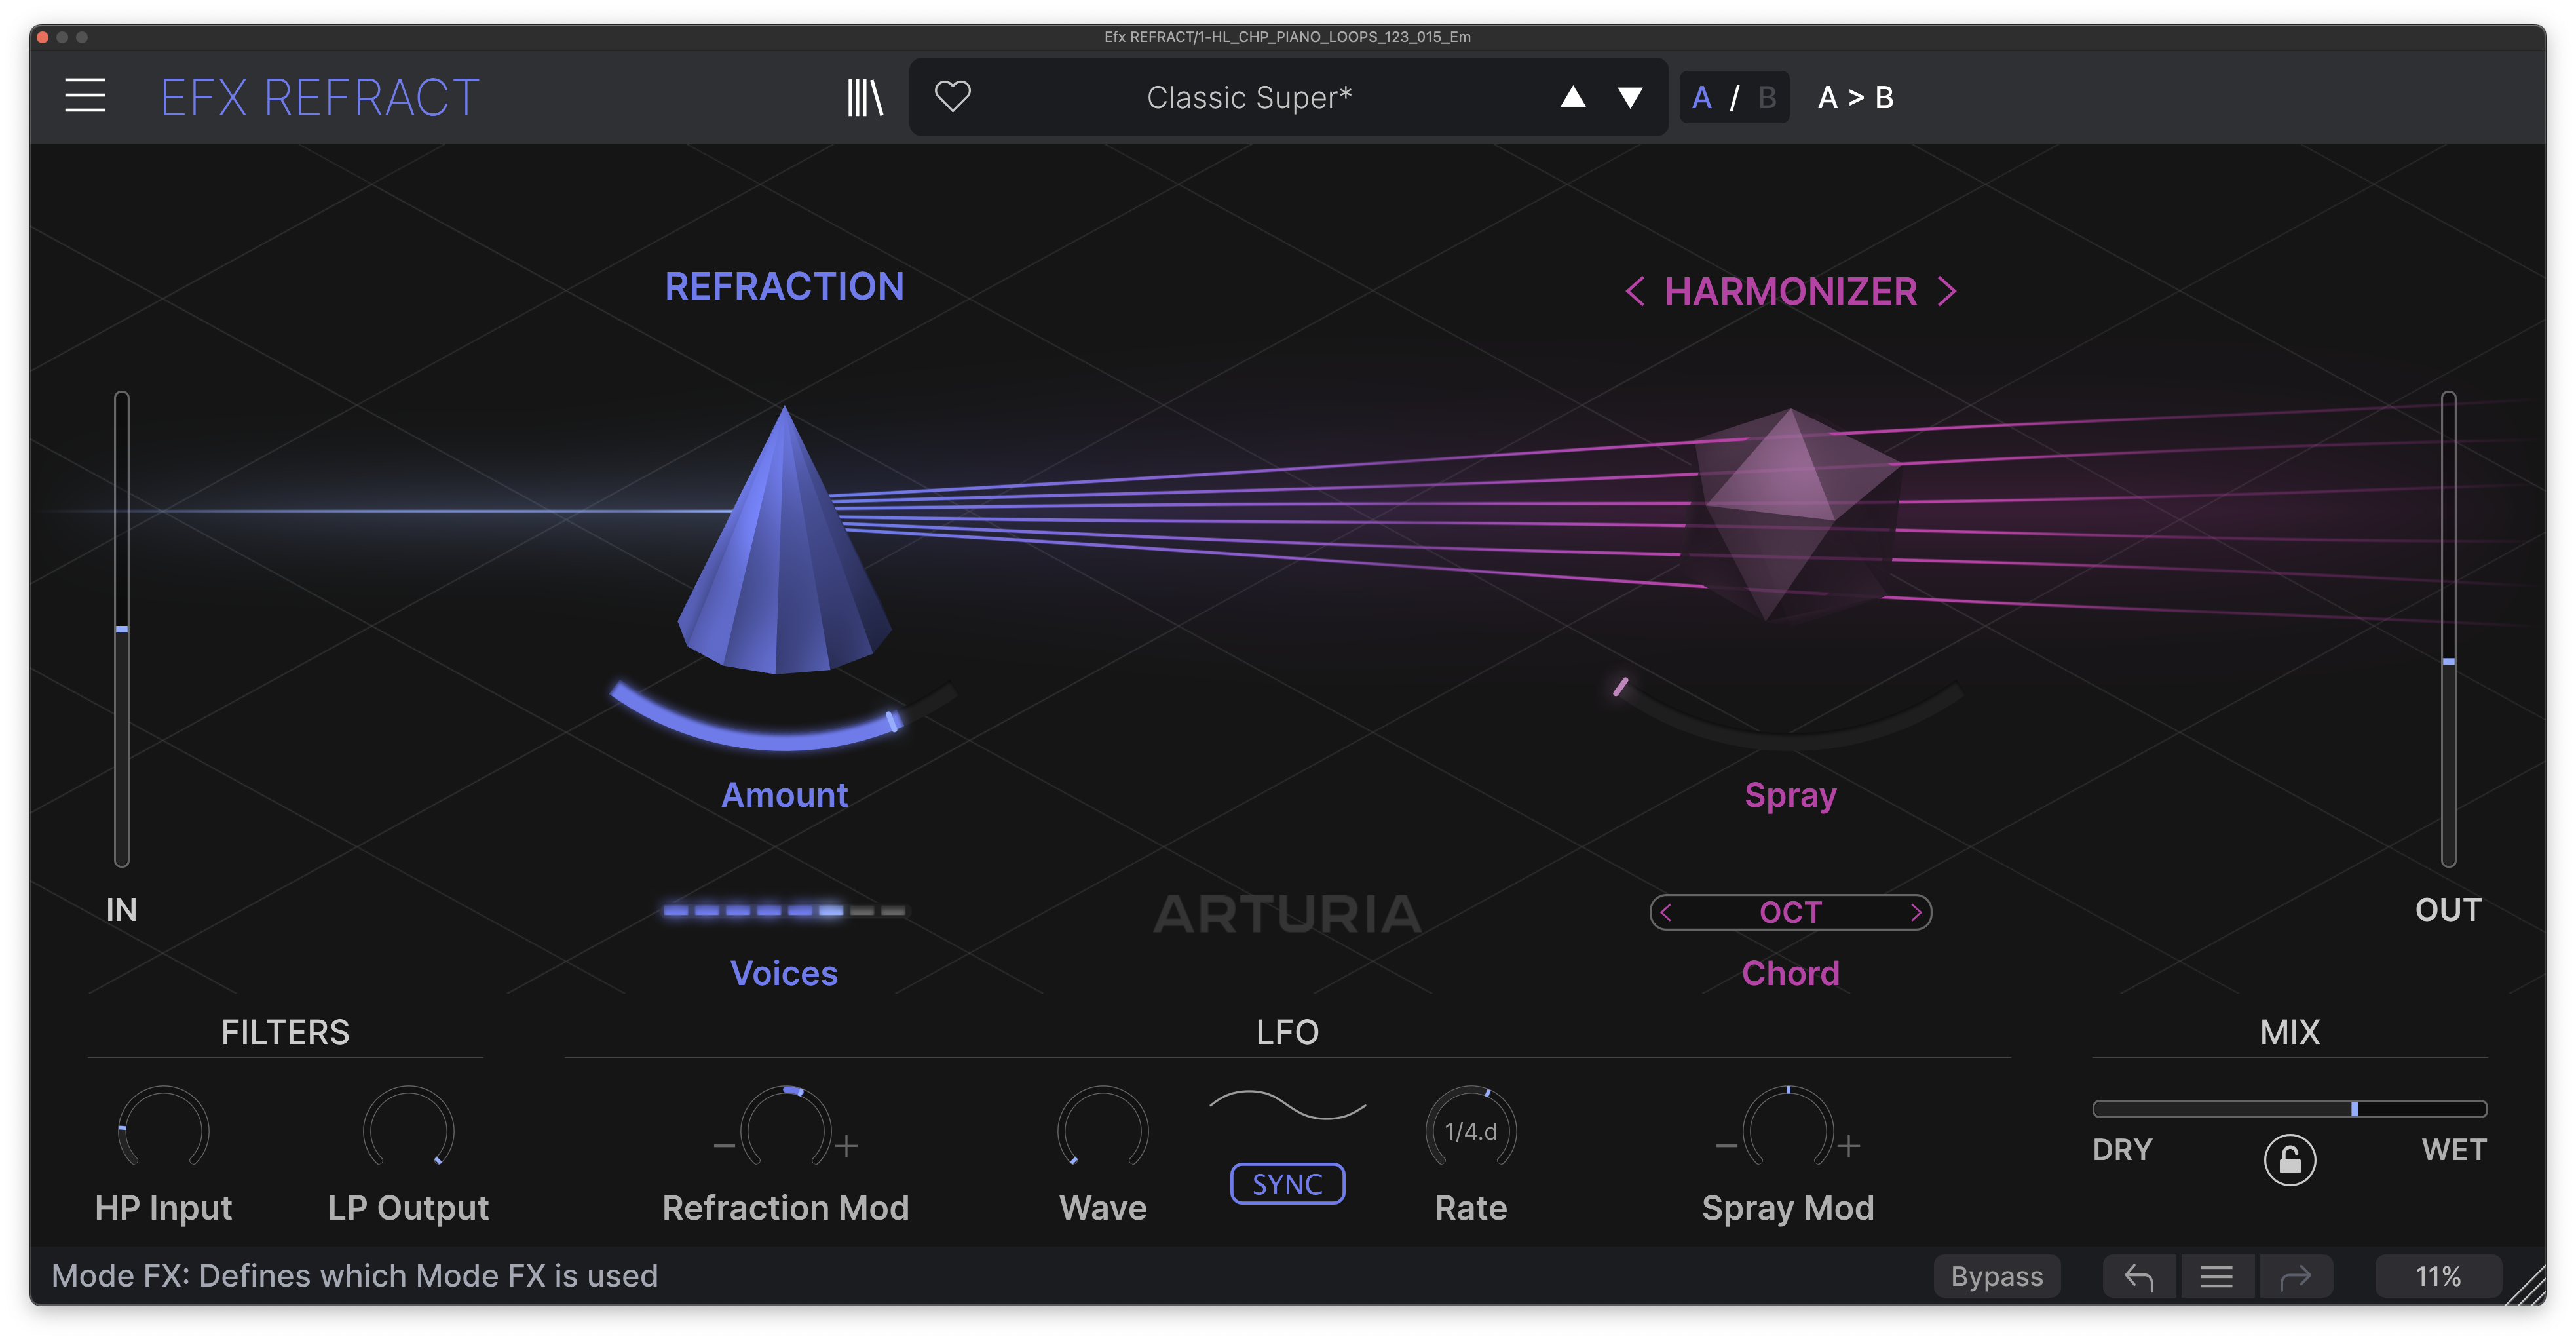2576x1341 pixels.
Task: Open the undo history list icon
Action: click(2216, 1276)
